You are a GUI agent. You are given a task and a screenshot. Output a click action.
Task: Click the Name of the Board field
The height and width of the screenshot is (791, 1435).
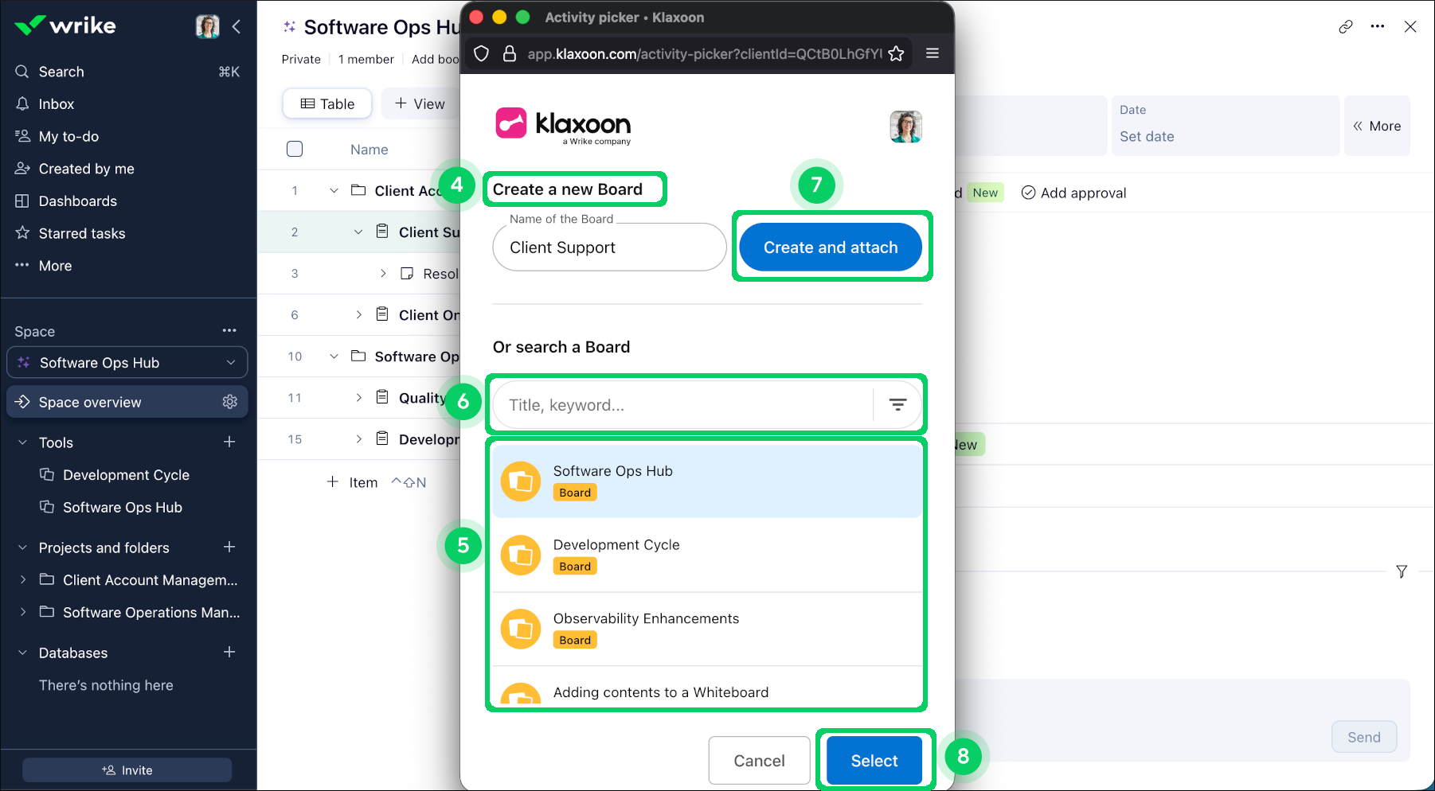[x=609, y=247]
